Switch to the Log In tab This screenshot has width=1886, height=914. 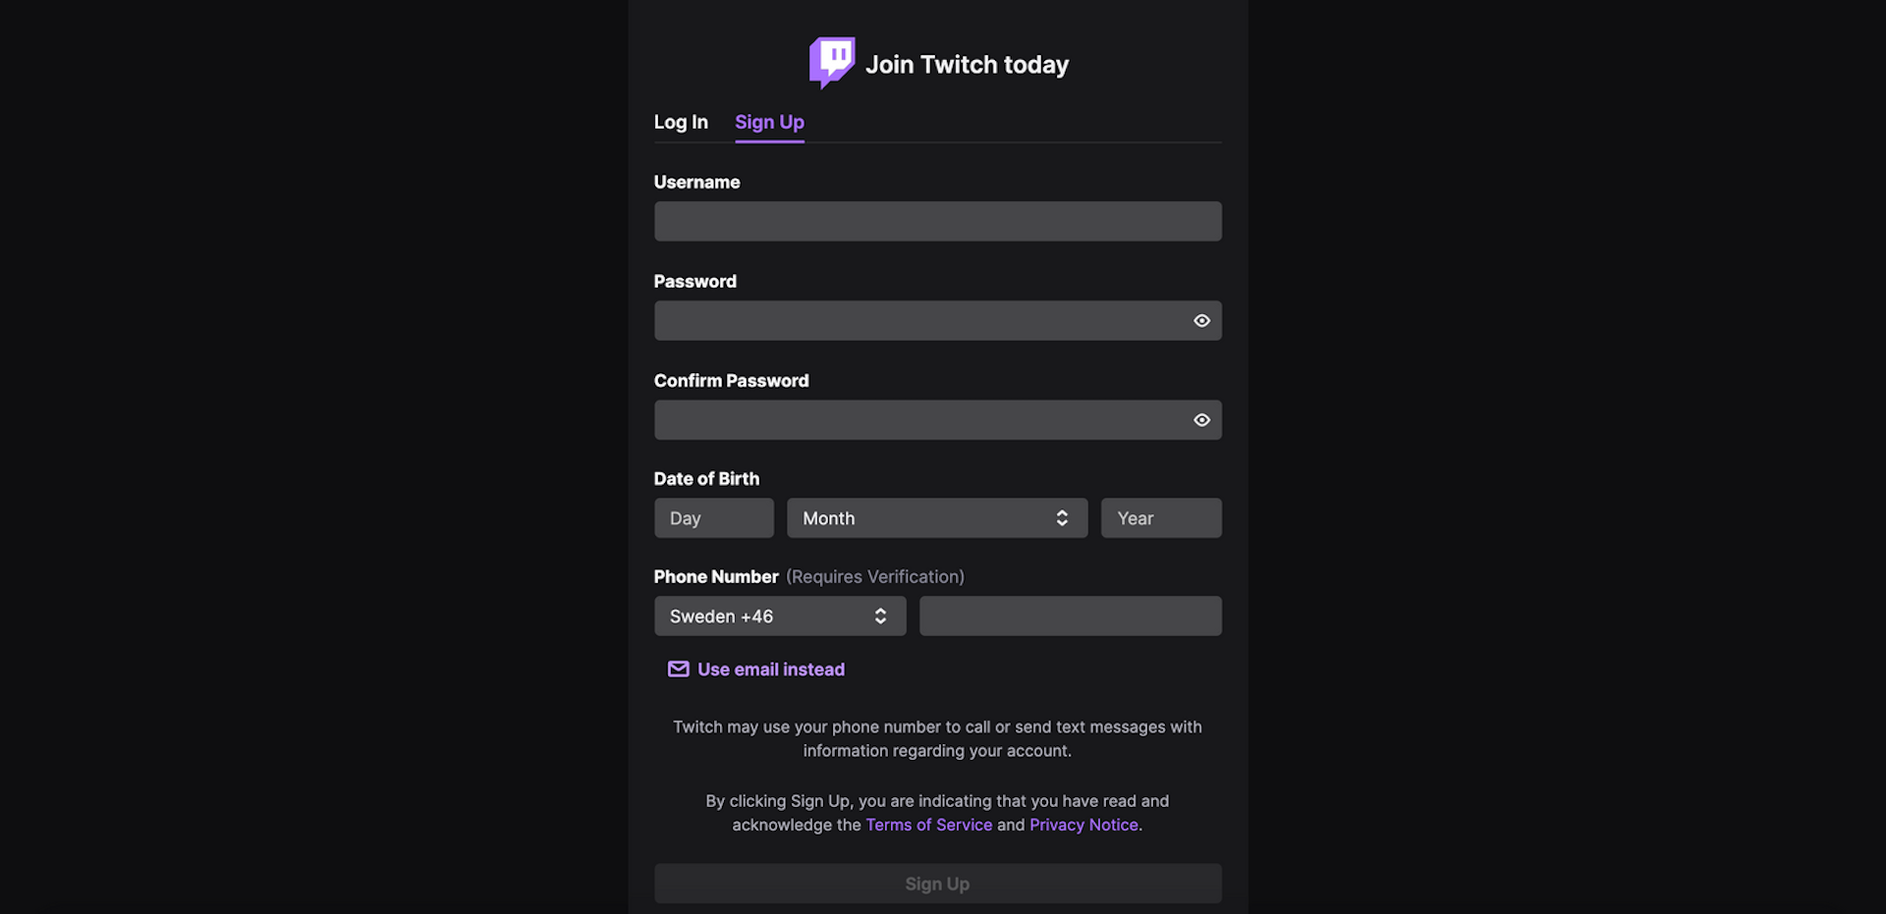click(x=681, y=122)
